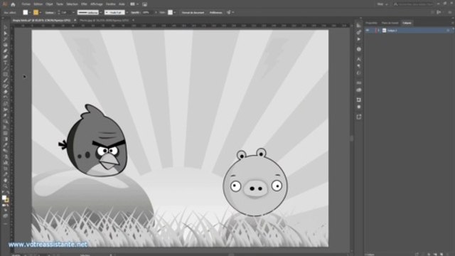Click the Opacité label in control bar
The height and width of the screenshot is (256, 455).
point(135,13)
